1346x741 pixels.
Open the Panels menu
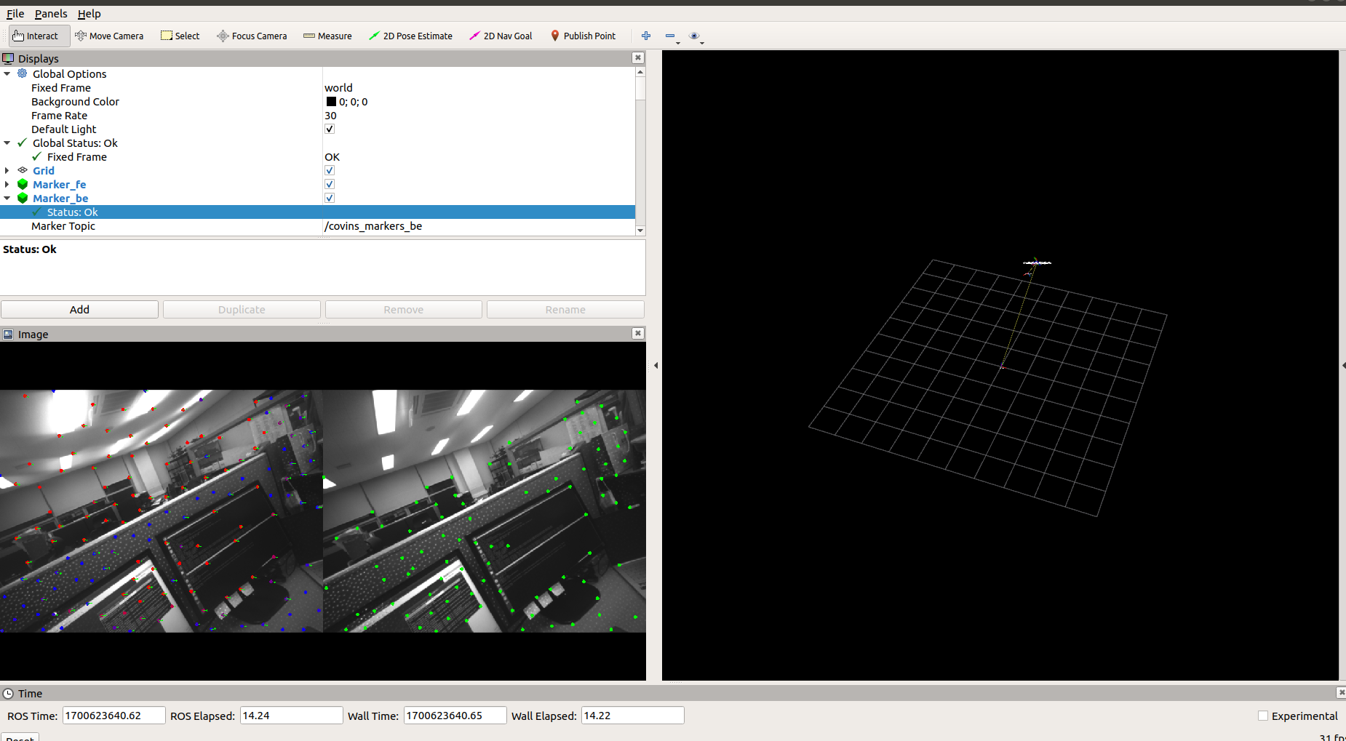tap(51, 13)
